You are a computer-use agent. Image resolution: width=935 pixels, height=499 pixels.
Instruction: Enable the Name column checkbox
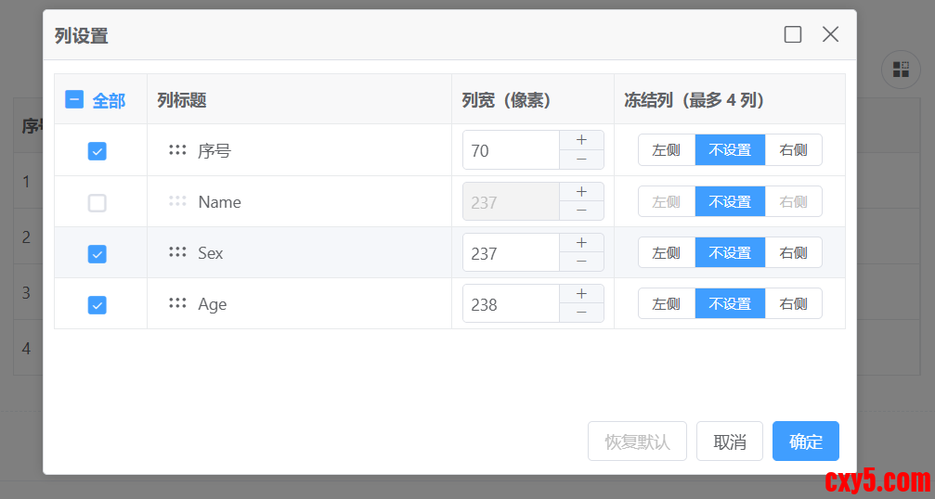[x=97, y=202]
